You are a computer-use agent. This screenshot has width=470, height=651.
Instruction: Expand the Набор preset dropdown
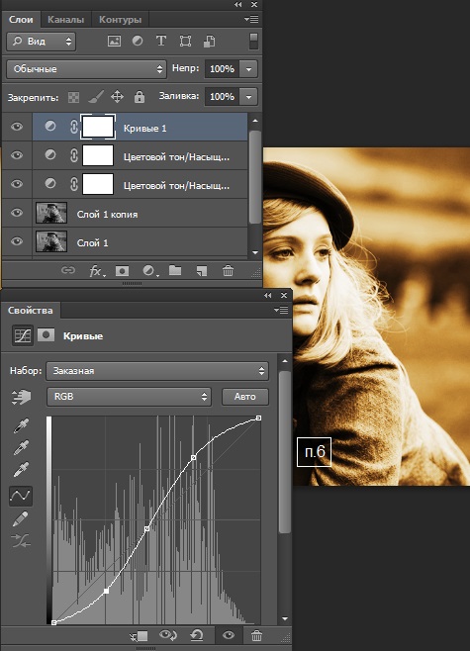[157, 371]
